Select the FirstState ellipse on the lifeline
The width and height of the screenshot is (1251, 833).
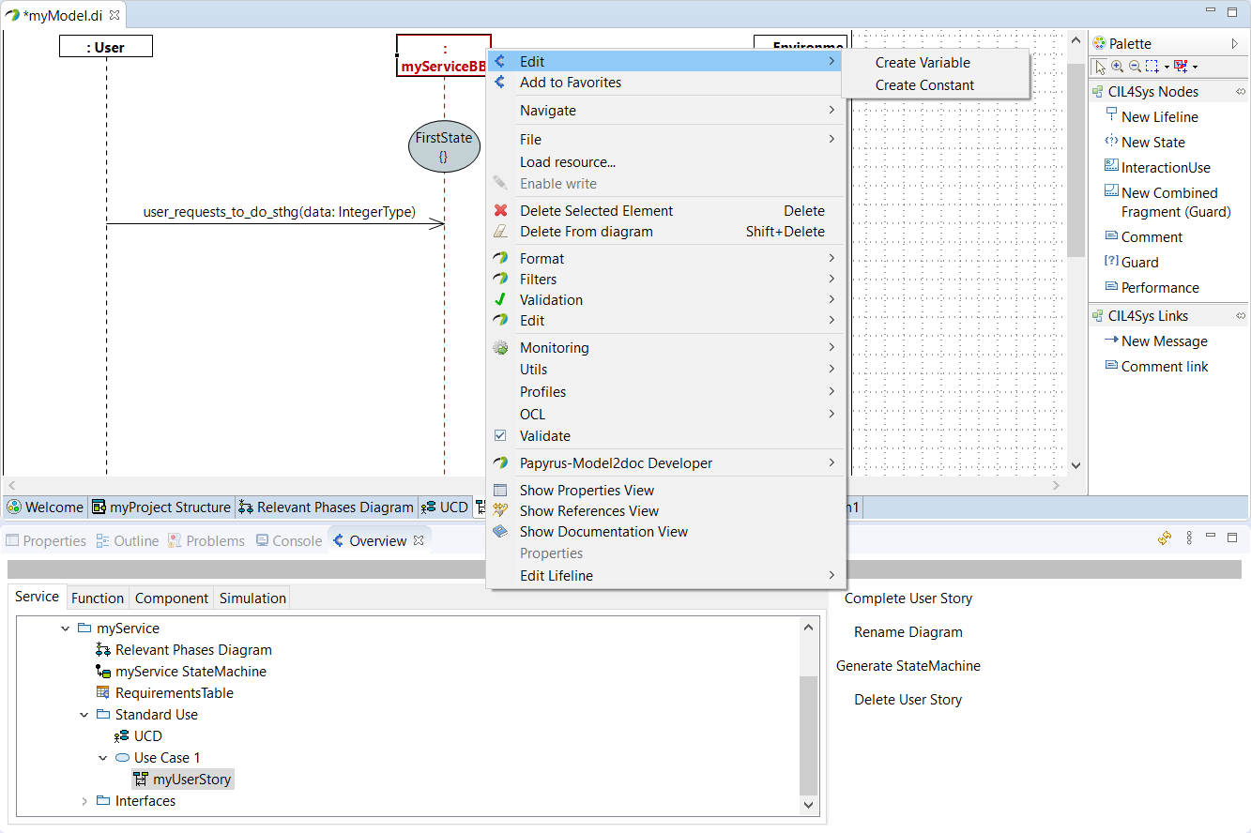(x=444, y=146)
